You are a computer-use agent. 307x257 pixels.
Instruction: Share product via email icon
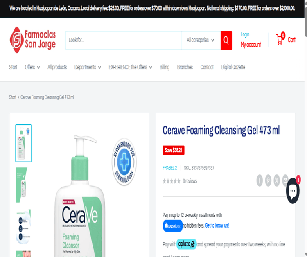285,180
